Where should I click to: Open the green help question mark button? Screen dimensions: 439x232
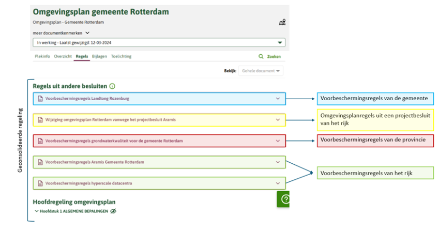coord(284,199)
